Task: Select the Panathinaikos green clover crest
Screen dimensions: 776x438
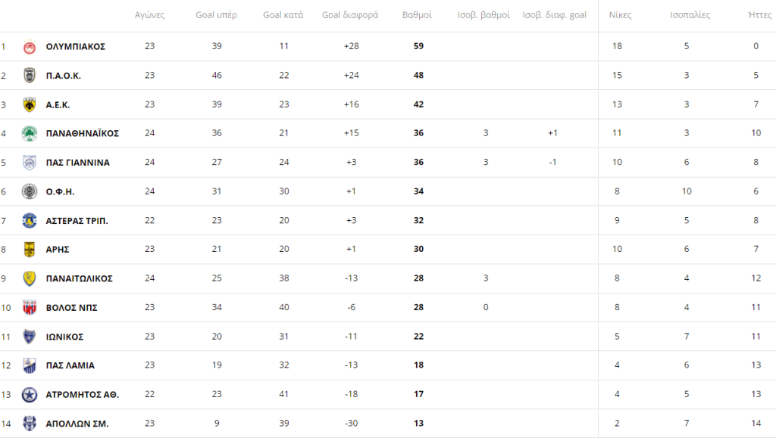Action: pos(30,133)
